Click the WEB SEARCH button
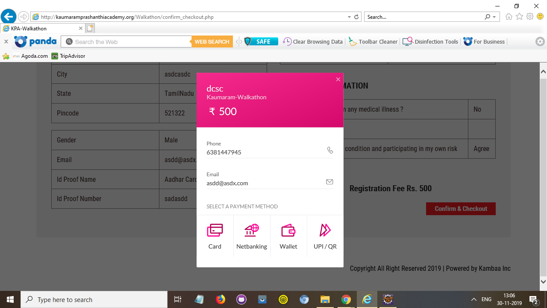This screenshot has height=308, width=547. pyautogui.click(x=212, y=42)
